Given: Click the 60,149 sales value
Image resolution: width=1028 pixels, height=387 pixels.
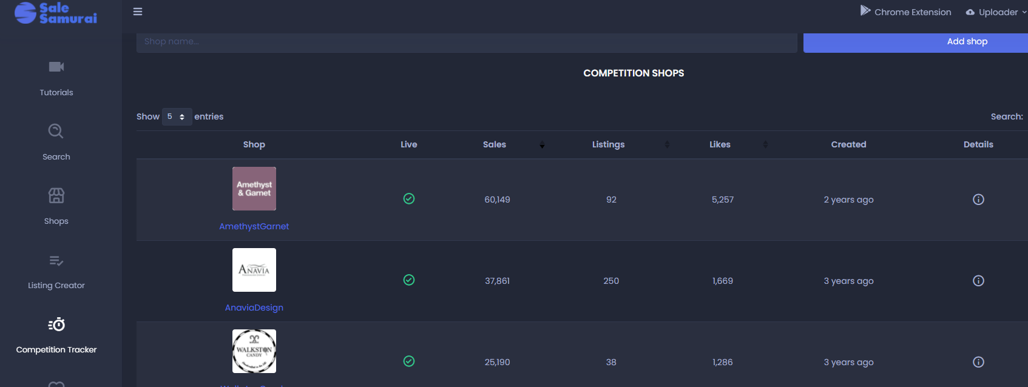Looking at the screenshot, I should 498,200.
